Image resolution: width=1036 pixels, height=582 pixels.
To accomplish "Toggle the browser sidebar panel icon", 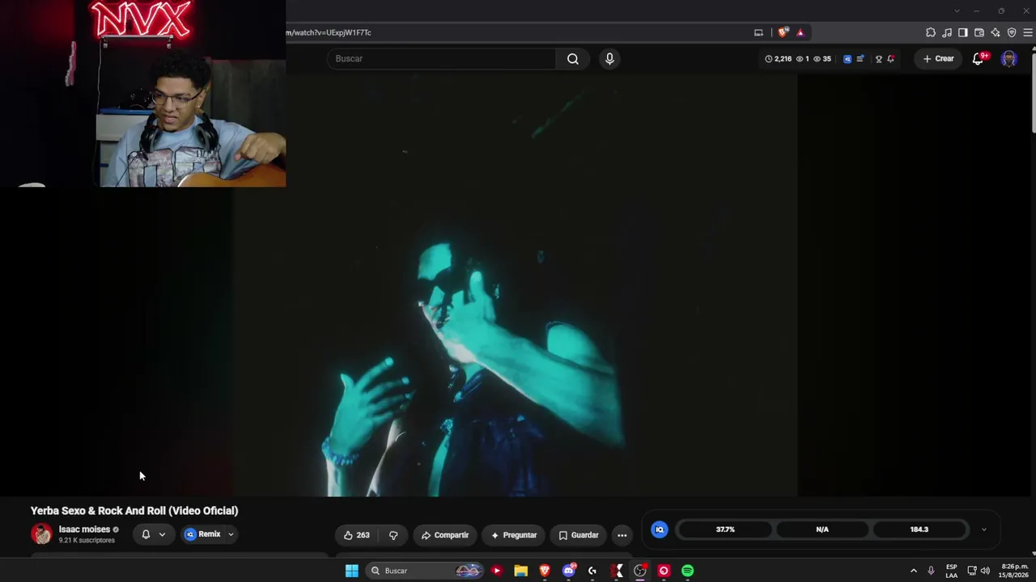I will tap(963, 32).
